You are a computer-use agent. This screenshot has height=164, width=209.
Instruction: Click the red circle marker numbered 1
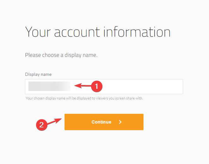click(x=97, y=86)
